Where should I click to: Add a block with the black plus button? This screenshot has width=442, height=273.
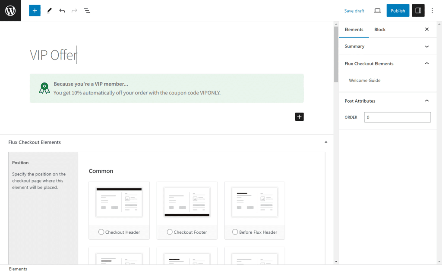[300, 116]
